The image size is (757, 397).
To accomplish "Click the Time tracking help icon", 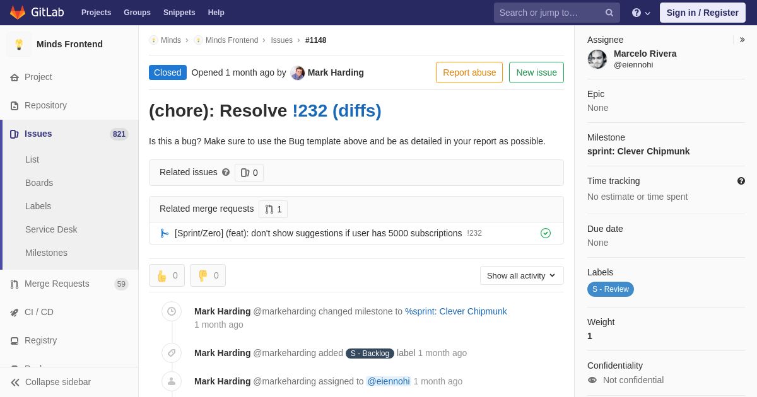I will [x=741, y=181].
